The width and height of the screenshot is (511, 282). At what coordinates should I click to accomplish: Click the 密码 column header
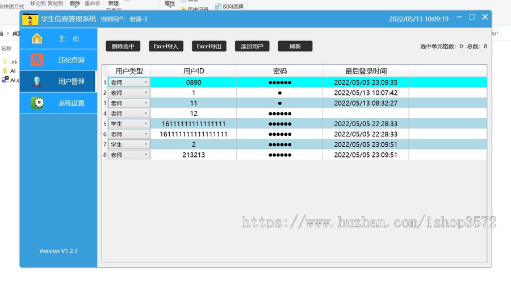[x=279, y=71]
